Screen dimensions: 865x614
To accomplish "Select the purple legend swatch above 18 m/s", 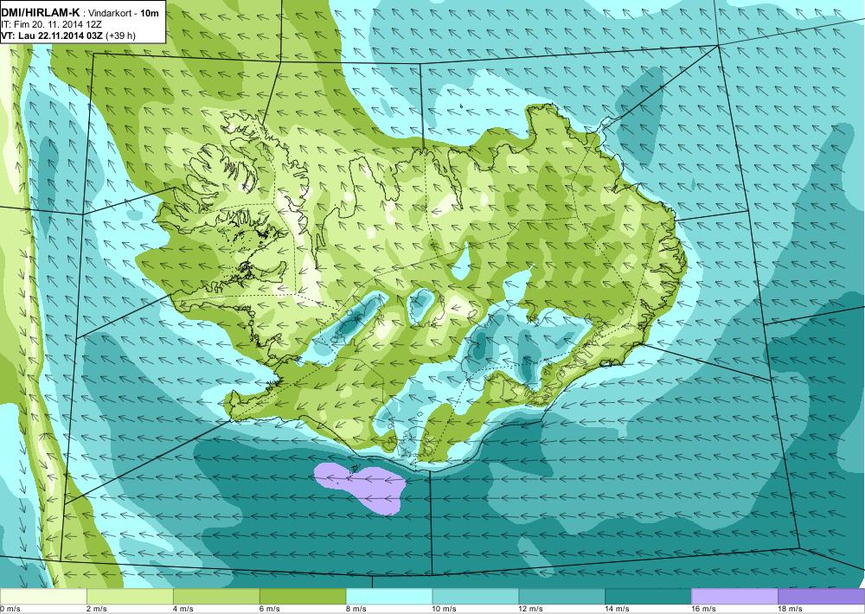I will (x=822, y=597).
